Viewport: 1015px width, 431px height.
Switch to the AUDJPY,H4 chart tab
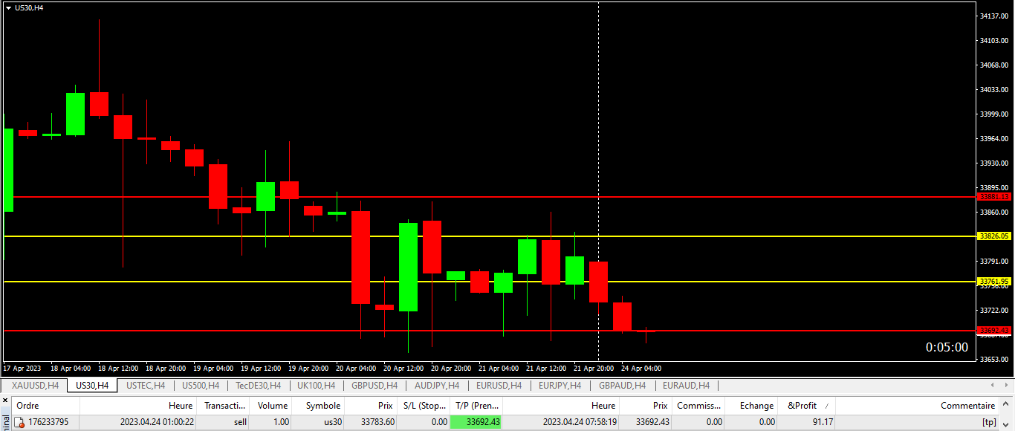click(x=437, y=386)
